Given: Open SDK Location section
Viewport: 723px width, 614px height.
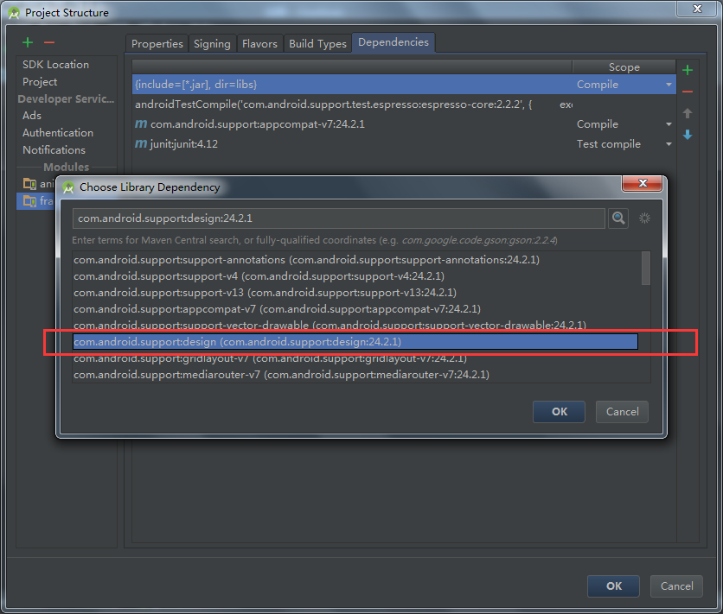Looking at the screenshot, I should [x=56, y=65].
